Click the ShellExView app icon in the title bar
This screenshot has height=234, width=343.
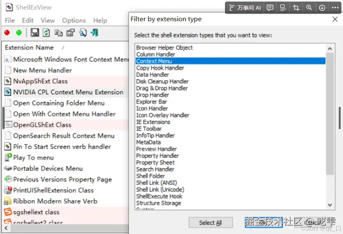point(9,7)
